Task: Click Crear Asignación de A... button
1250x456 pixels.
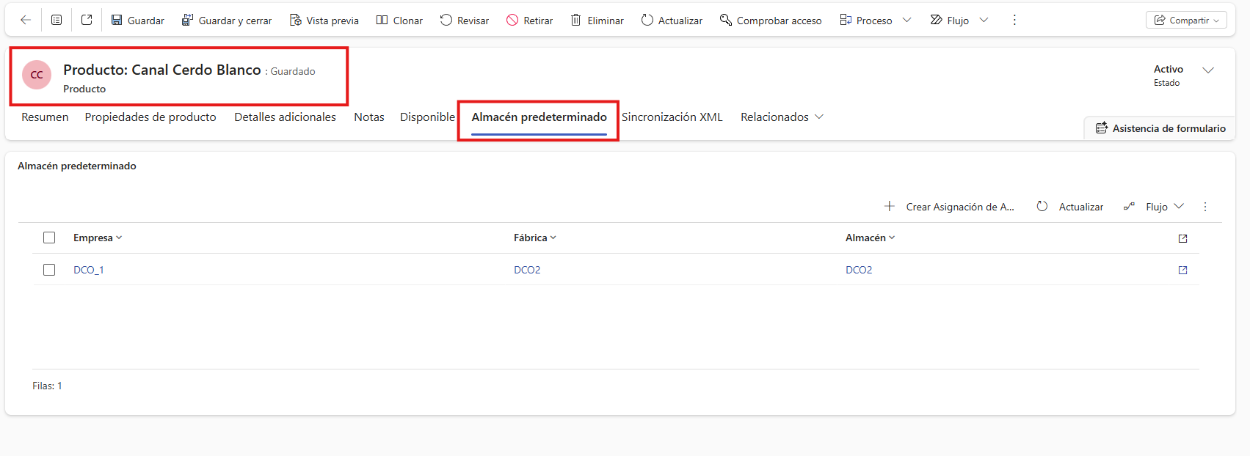Action: (x=950, y=207)
